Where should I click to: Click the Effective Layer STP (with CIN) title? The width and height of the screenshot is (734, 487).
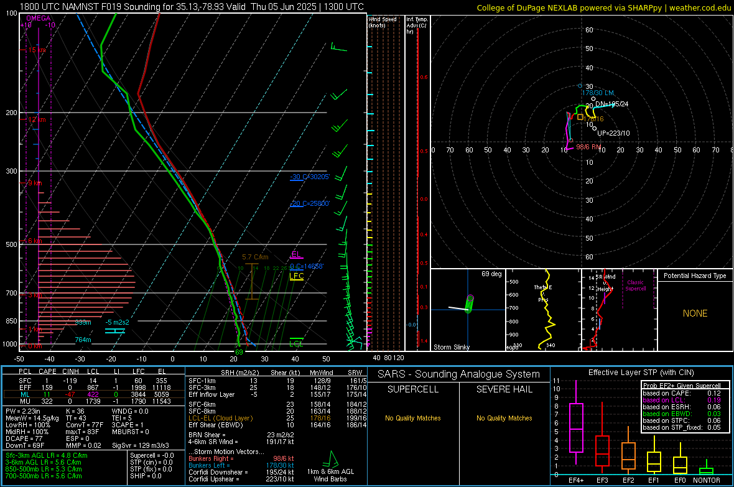pyautogui.click(x=641, y=373)
